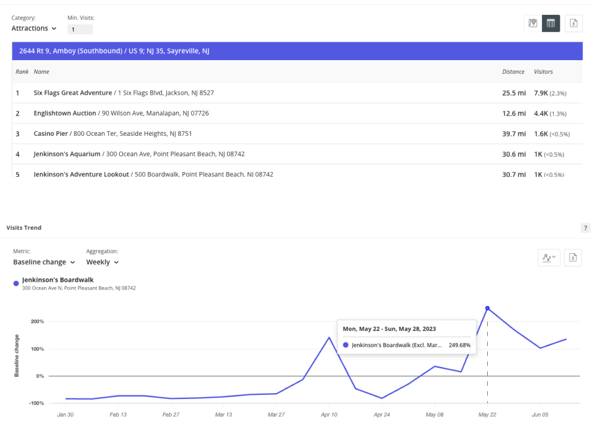Select the May 22 peak data point
This screenshot has width=595, height=436.
coord(487,308)
